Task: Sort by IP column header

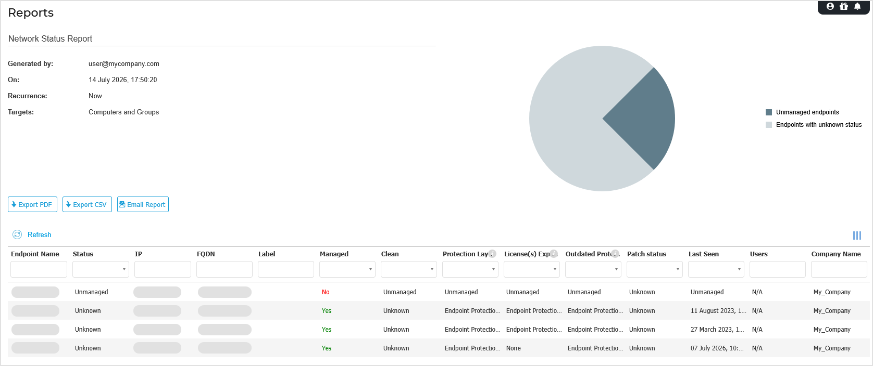Action: 139,254
